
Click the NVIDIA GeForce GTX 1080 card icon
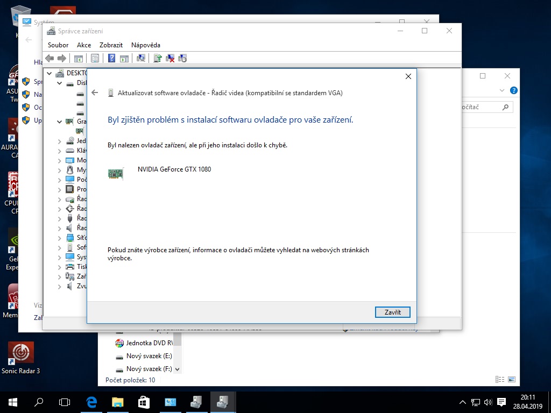click(x=116, y=174)
